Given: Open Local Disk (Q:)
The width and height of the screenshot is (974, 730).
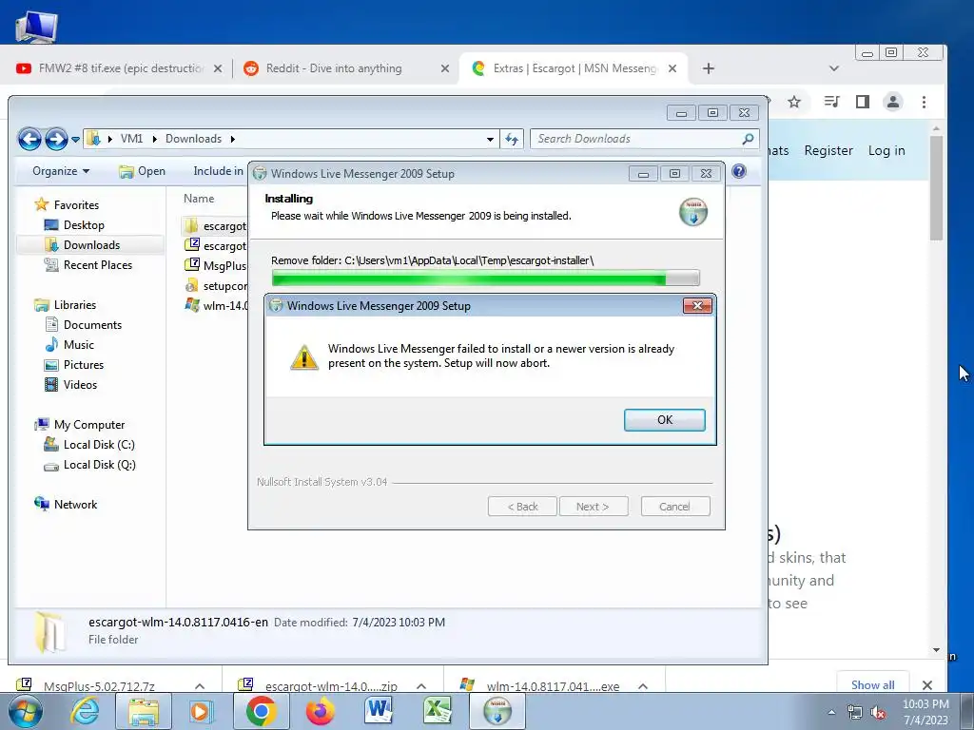Looking at the screenshot, I should (89, 464).
